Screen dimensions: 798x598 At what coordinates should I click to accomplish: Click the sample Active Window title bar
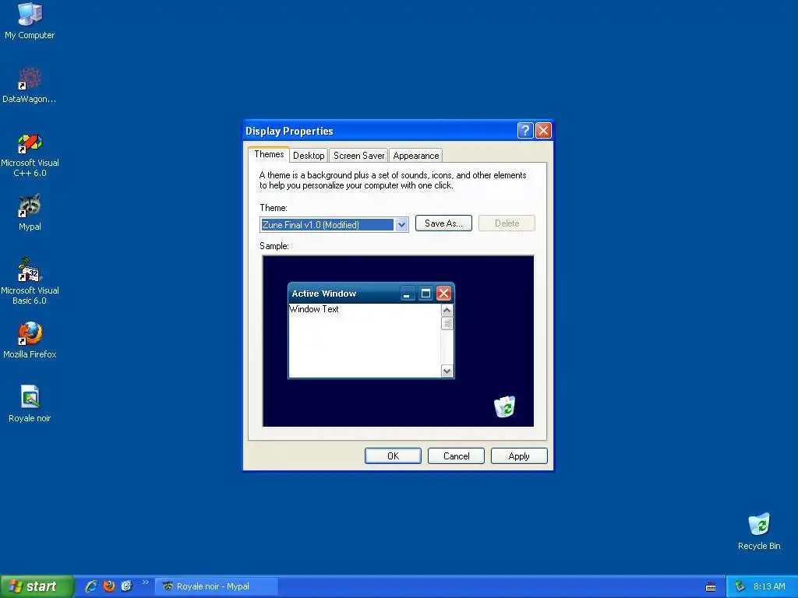371,294
